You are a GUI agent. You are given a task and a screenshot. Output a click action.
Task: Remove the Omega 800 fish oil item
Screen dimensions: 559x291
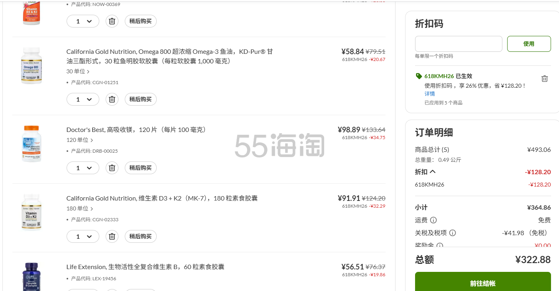click(112, 99)
